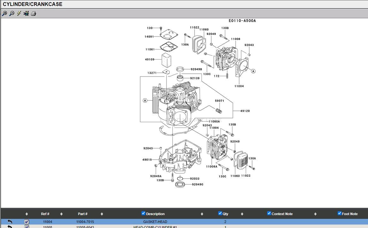Click the 59071 label in the diagram
The image size is (368, 228).
coord(220,101)
